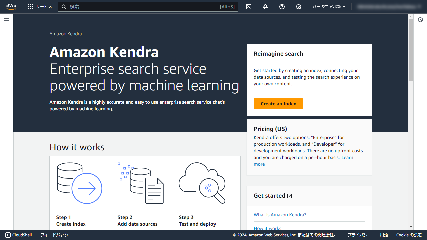The image size is (427, 240).
Task: Click the search magnifier icon
Action: click(64, 7)
